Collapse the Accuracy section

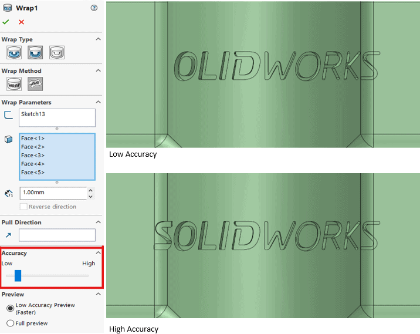[x=99, y=253]
